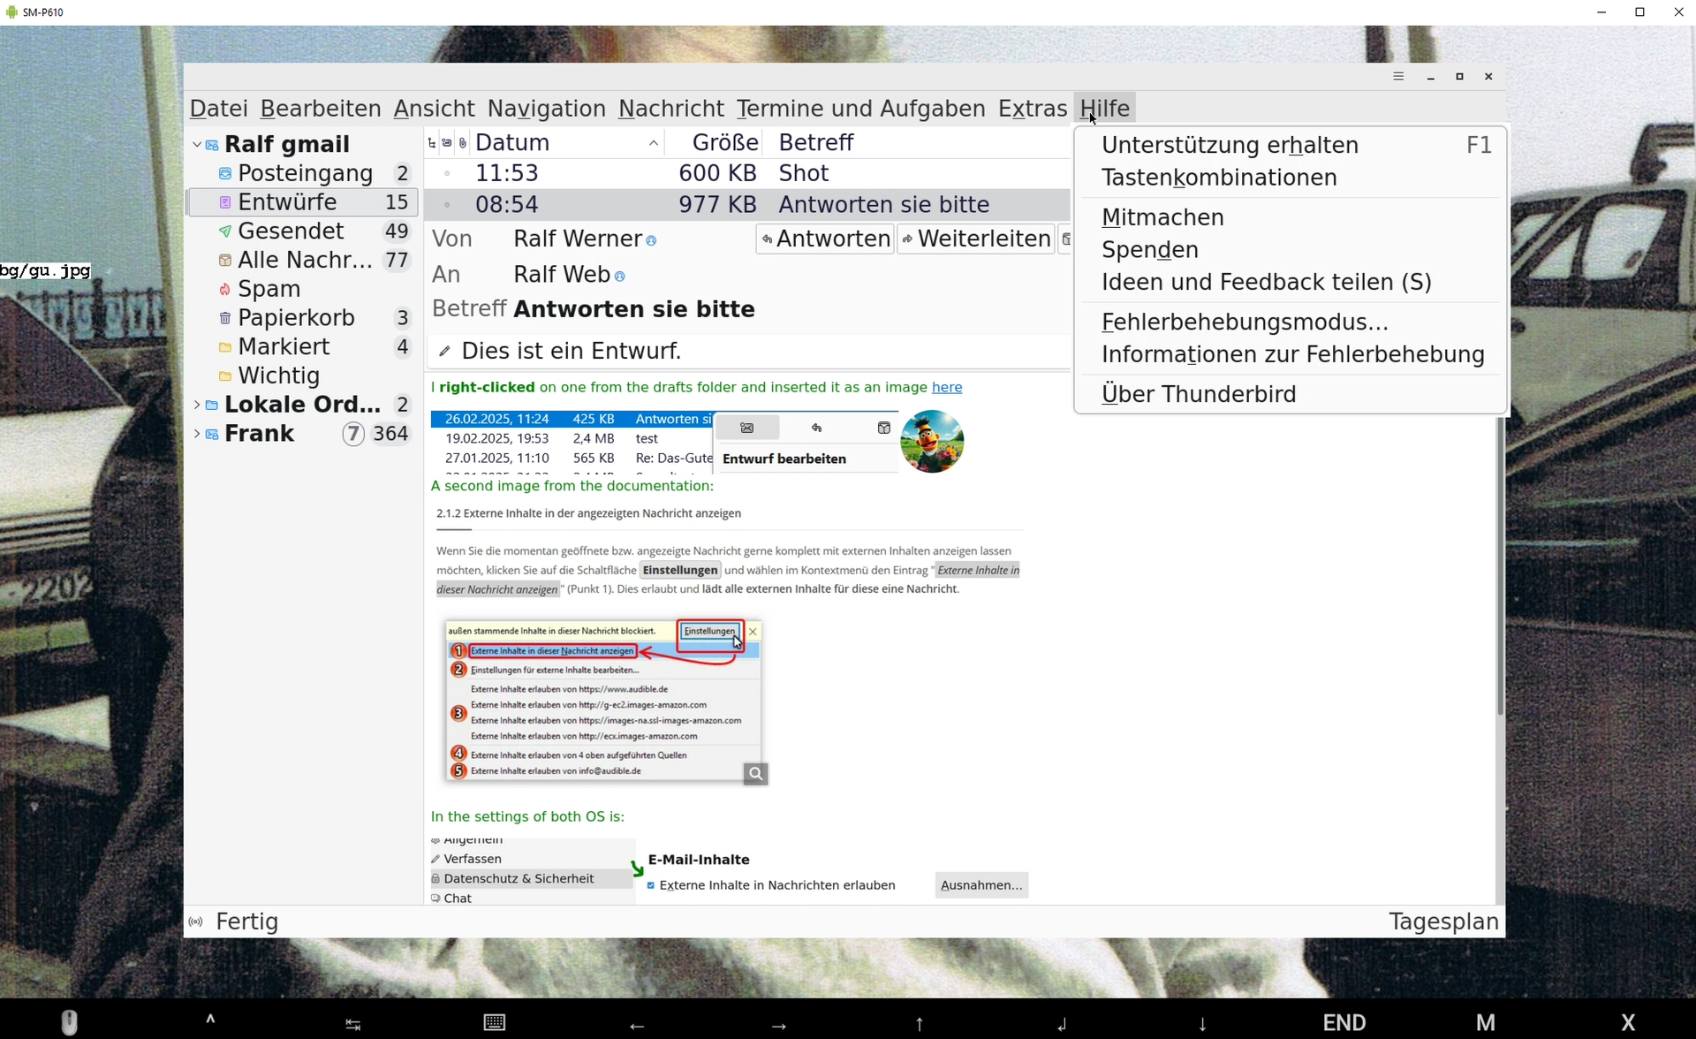Open the Posteingang inbox folder
This screenshot has height=1039, width=1696.
(x=305, y=173)
